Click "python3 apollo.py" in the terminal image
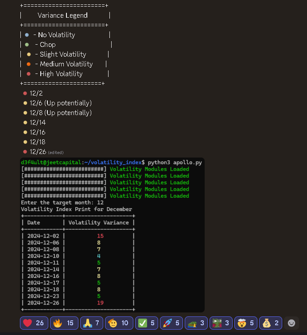This screenshot has width=307, height=335. coord(175,162)
